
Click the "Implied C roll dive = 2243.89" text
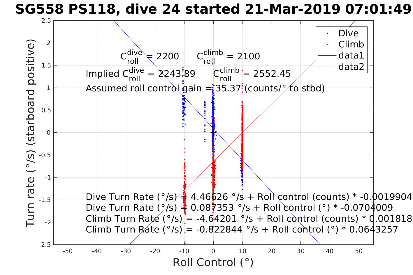pyautogui.click(x=140, y=74)
